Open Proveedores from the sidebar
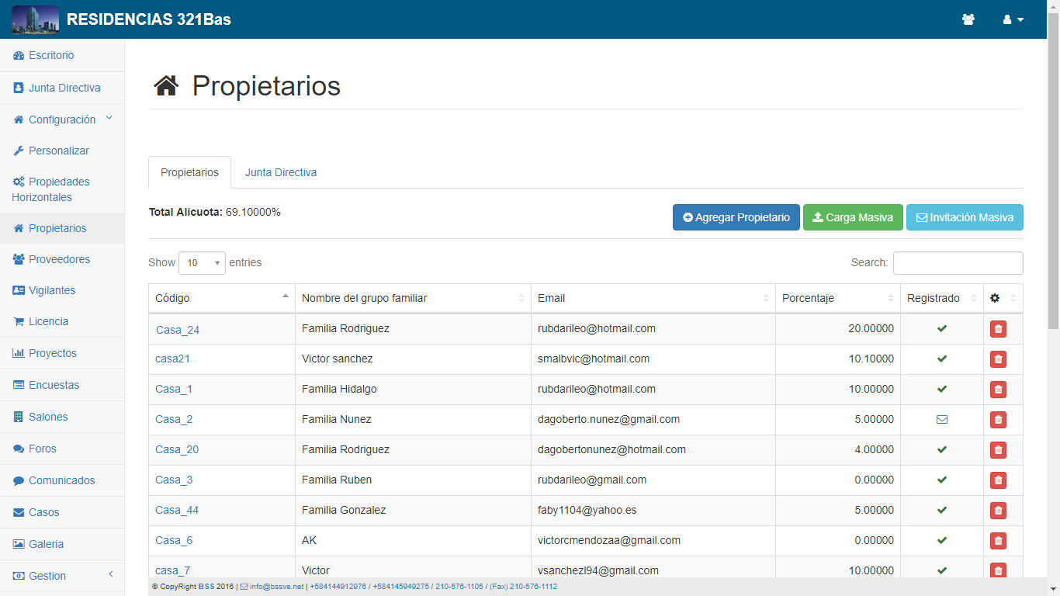Screen dimensions: 1060x596 coord(59,259)
